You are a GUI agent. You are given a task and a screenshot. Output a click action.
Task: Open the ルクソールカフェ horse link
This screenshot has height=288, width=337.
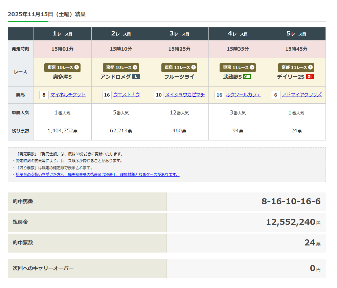[x=243, y=95]
